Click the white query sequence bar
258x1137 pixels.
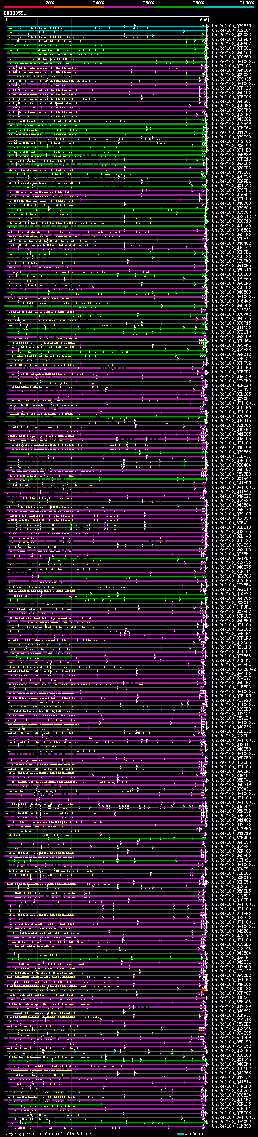click(106, 17)
